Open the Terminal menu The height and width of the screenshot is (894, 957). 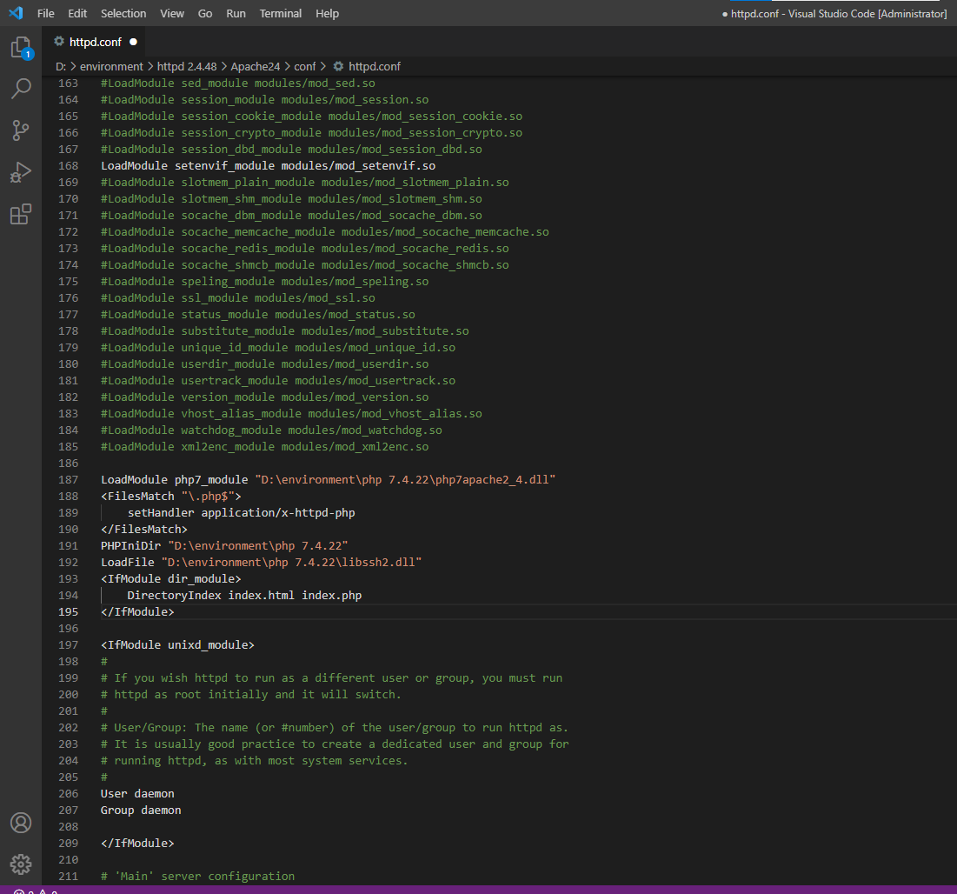pos(280,13)
